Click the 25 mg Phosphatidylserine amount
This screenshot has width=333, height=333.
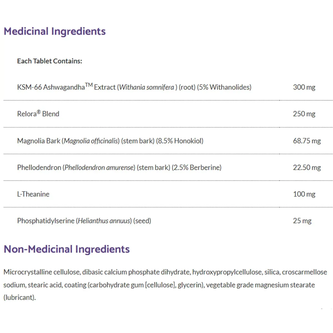pyautogui.click(x=302, y=221)
